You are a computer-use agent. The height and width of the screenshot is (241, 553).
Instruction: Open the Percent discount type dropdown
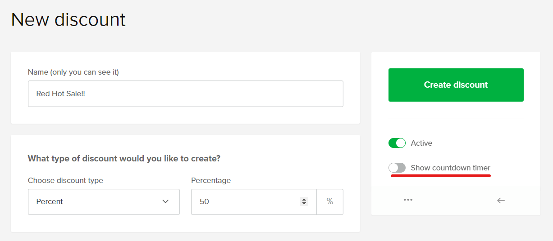104,201
